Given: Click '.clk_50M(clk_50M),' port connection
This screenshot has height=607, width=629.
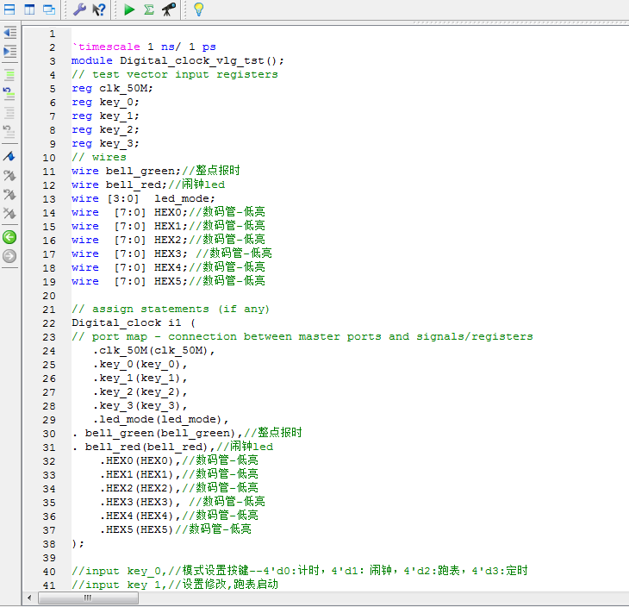Looking at the screenshot, I should (x=154, y=350).
